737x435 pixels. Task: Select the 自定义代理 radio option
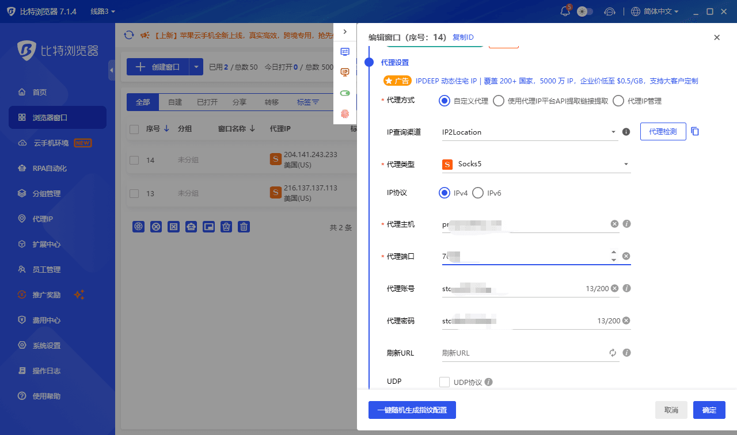click(x=444, y=101)
